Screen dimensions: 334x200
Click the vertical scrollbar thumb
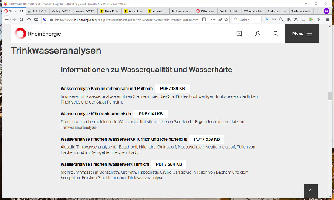tap(330, 96)
